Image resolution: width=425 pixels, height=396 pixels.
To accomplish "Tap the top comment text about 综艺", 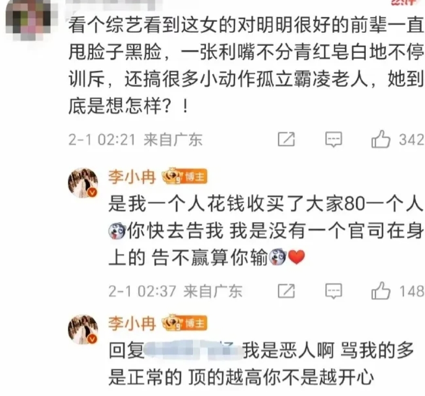I will click(246, 65).
